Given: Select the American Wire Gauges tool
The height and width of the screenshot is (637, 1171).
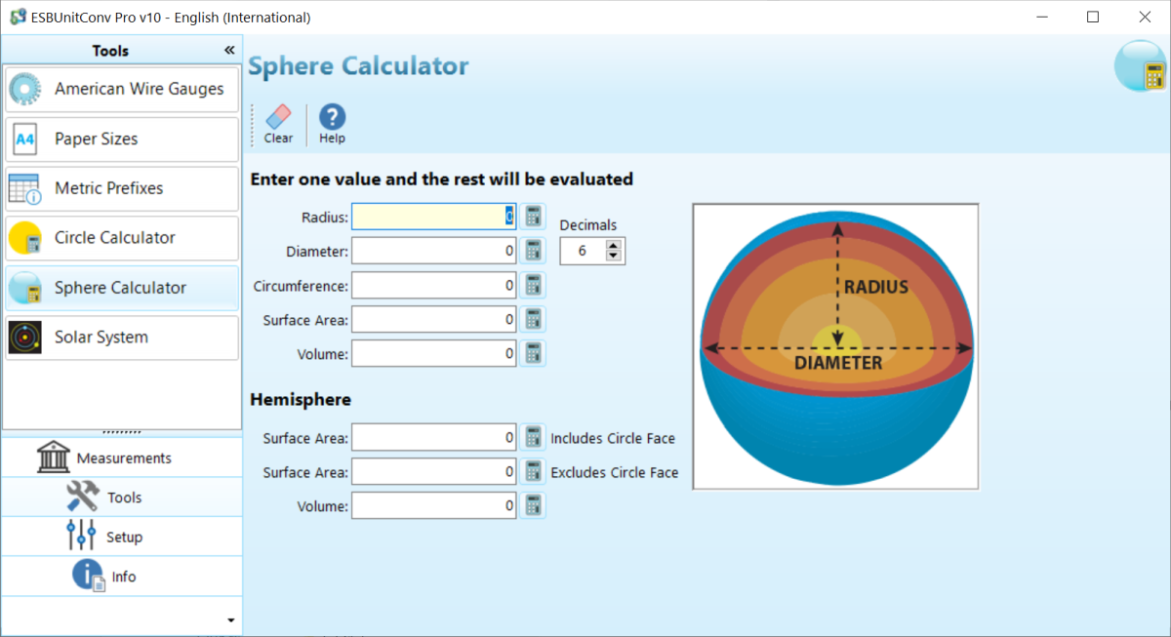Looking at the screenshot, I should [121, 88].
